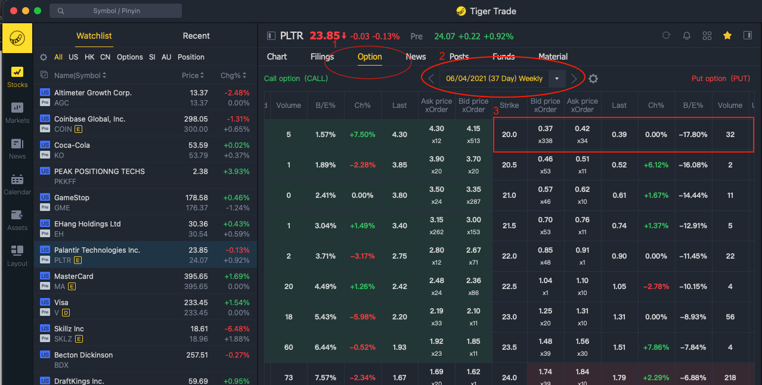Click the E badge next to MA
This screenshot has width=762, height=385.
(x=72, y=287)
